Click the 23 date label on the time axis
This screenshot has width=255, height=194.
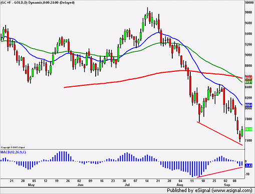113,181
